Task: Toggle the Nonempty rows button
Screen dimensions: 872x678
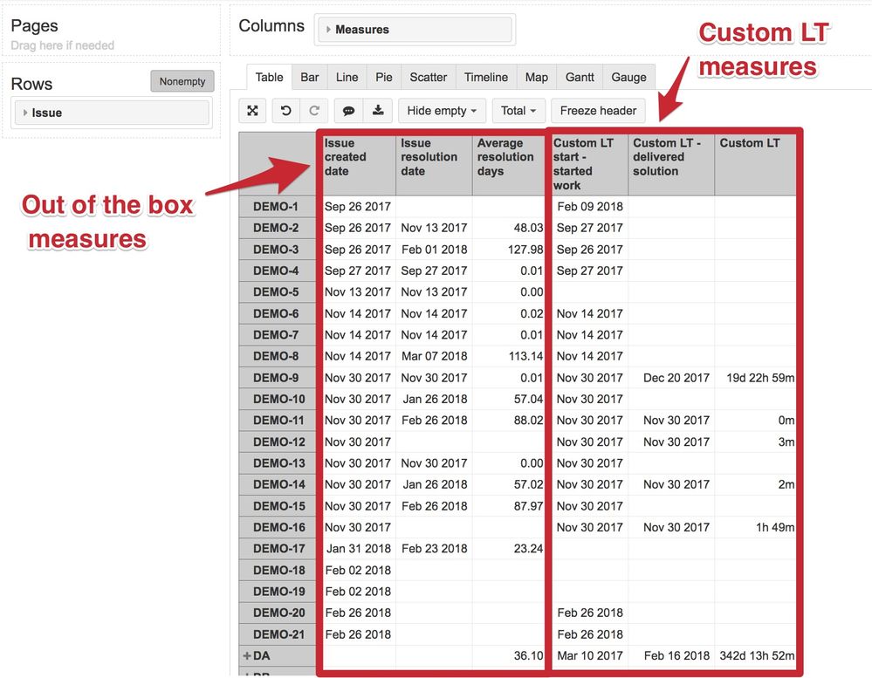Action: 182,81
